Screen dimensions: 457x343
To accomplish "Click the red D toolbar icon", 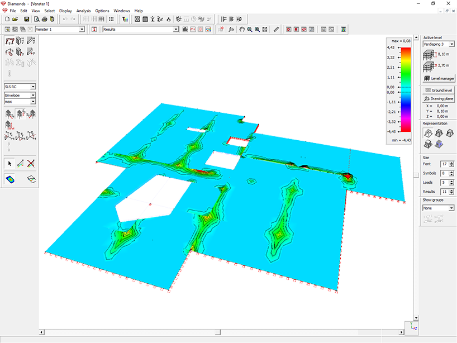I will click(288, 30).
